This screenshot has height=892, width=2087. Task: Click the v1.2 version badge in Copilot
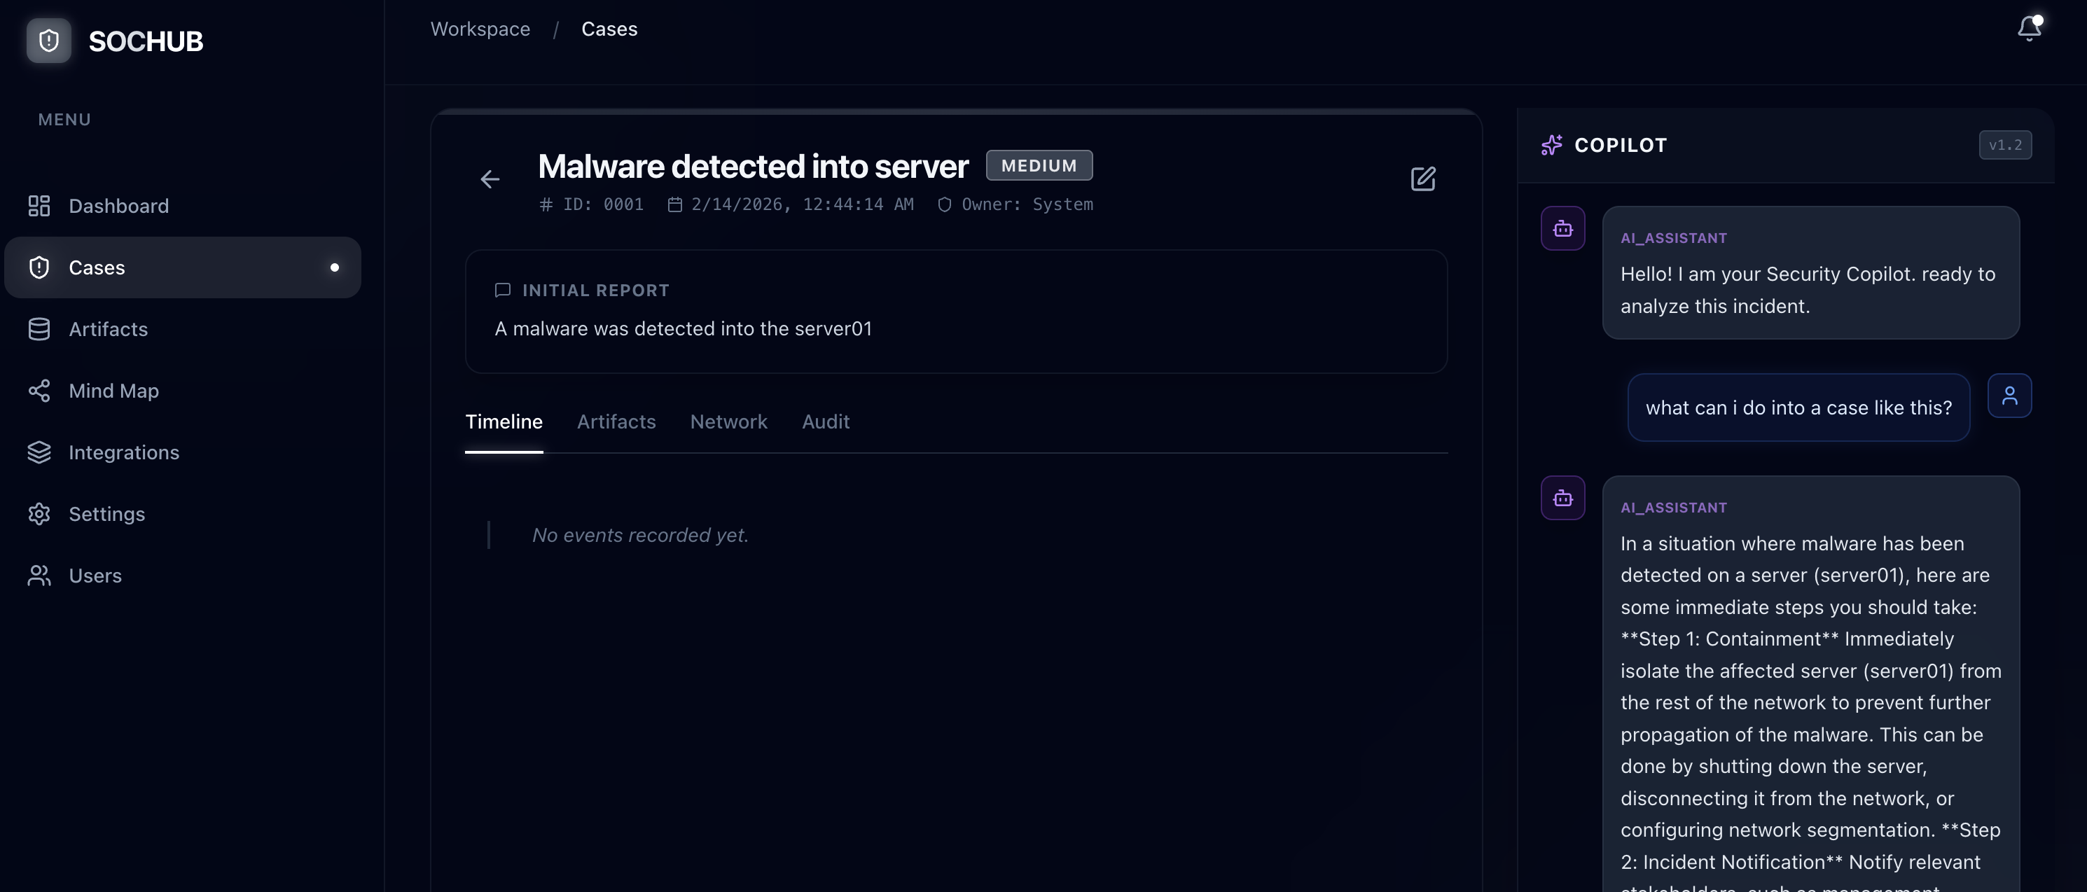(2006, 145)
